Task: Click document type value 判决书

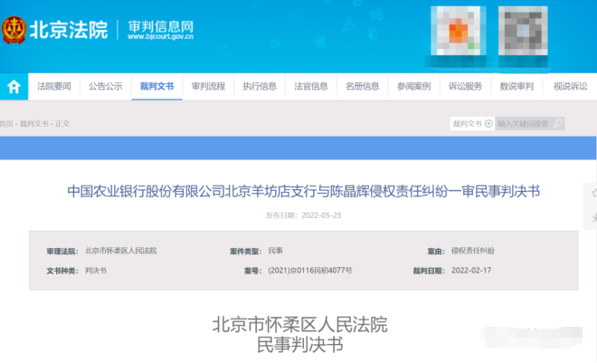Action: pos(96,271)
